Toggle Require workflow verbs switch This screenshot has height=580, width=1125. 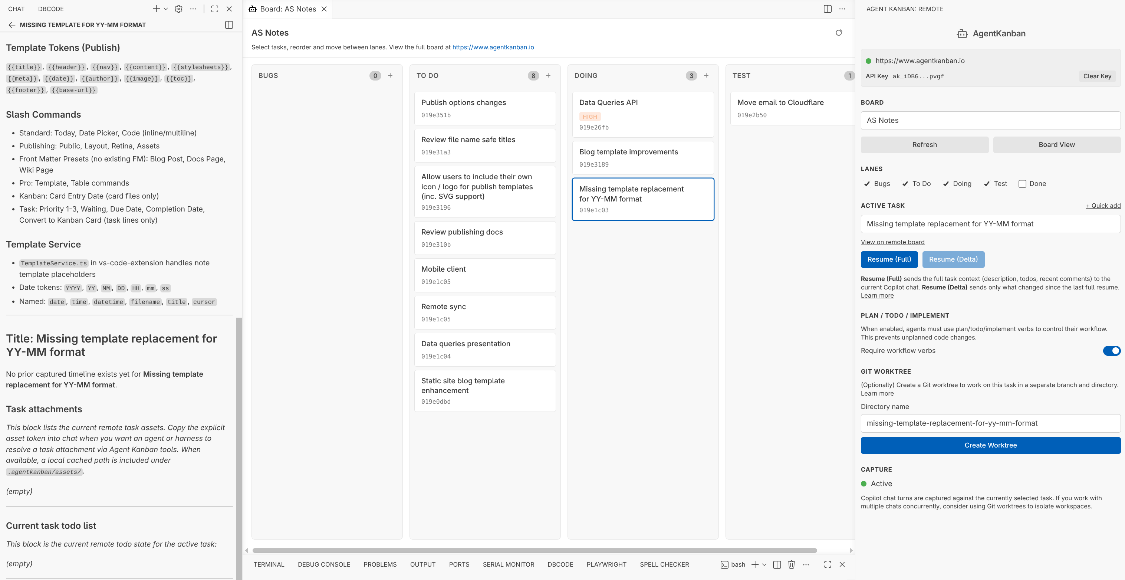point(1112,351)
